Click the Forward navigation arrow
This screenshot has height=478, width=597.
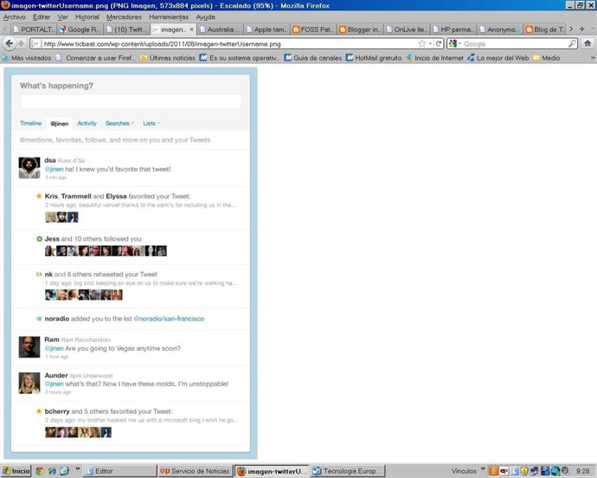click(20, 43)
